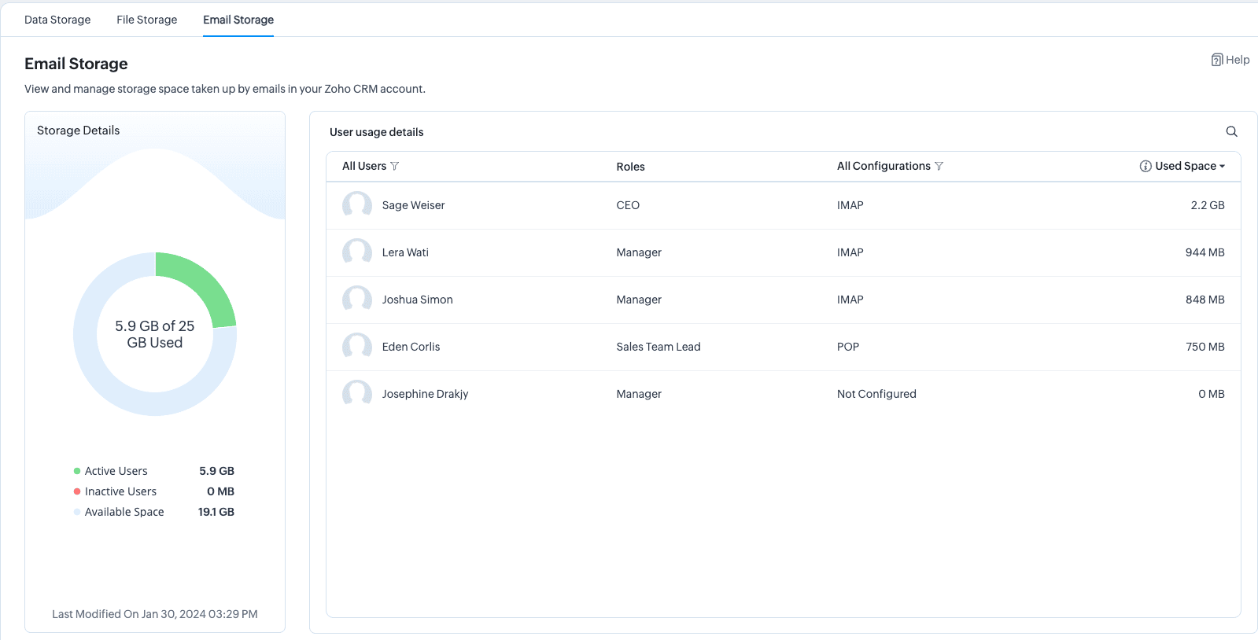
Task: Click the Inactive Users legend label
Action: [120, 491]
